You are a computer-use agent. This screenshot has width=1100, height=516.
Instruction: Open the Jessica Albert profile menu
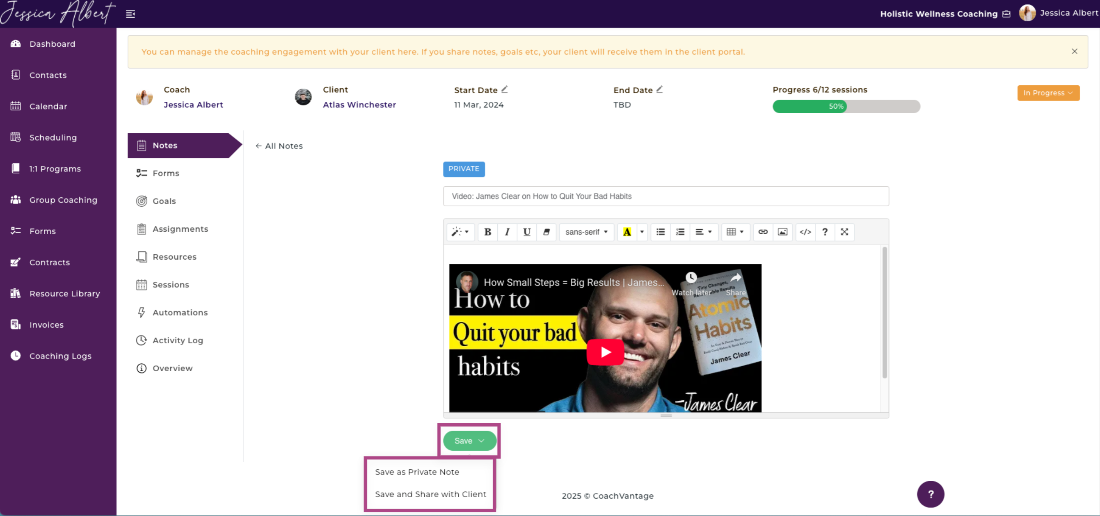click(1058, 13)
